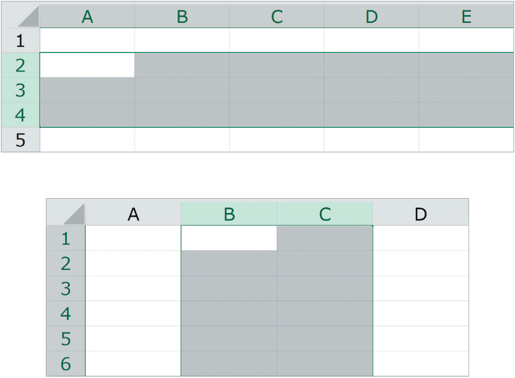Select column D header in top sheet

pyautogui.click(x=371, y=17)
